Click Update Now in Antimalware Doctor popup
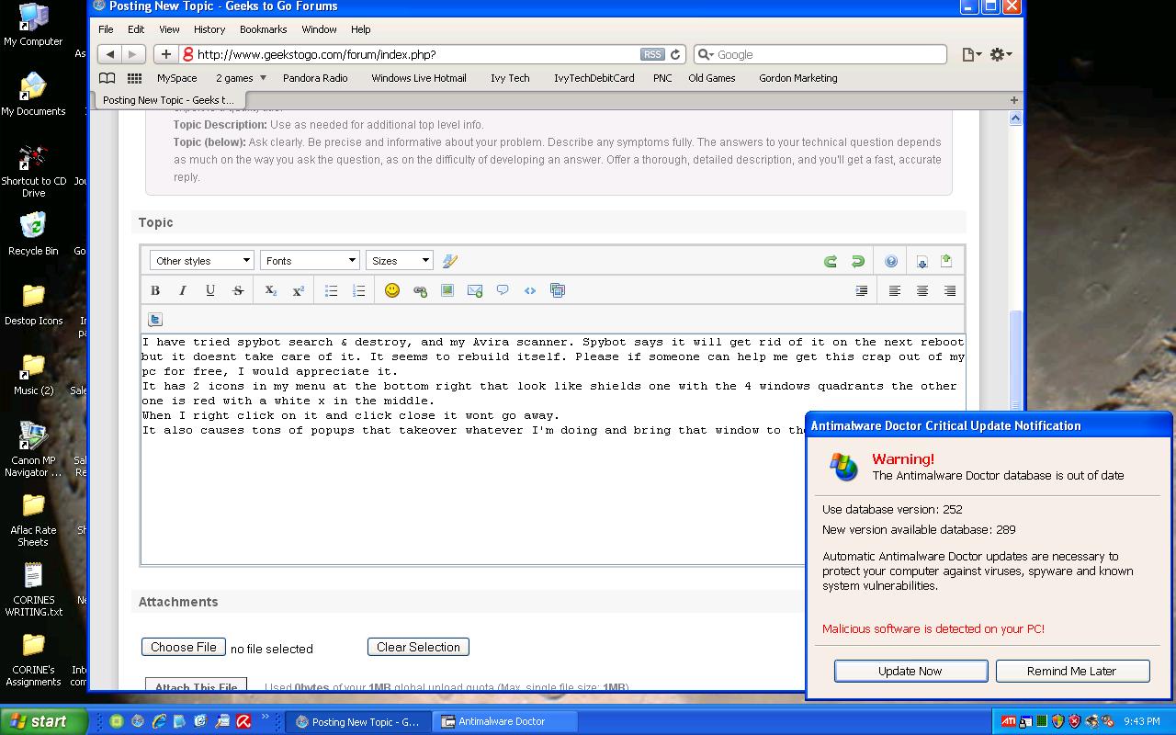 click(910, 671)
